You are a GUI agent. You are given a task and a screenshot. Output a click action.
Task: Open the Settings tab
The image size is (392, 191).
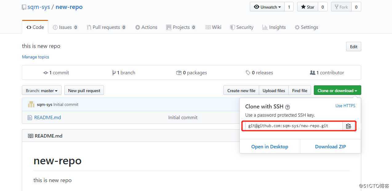306,27
